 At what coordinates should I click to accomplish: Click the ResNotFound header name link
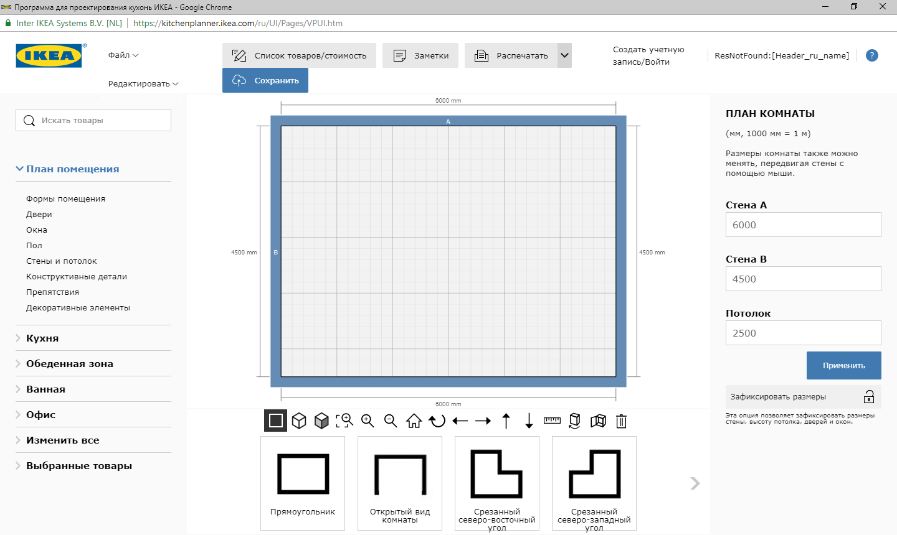782,55
